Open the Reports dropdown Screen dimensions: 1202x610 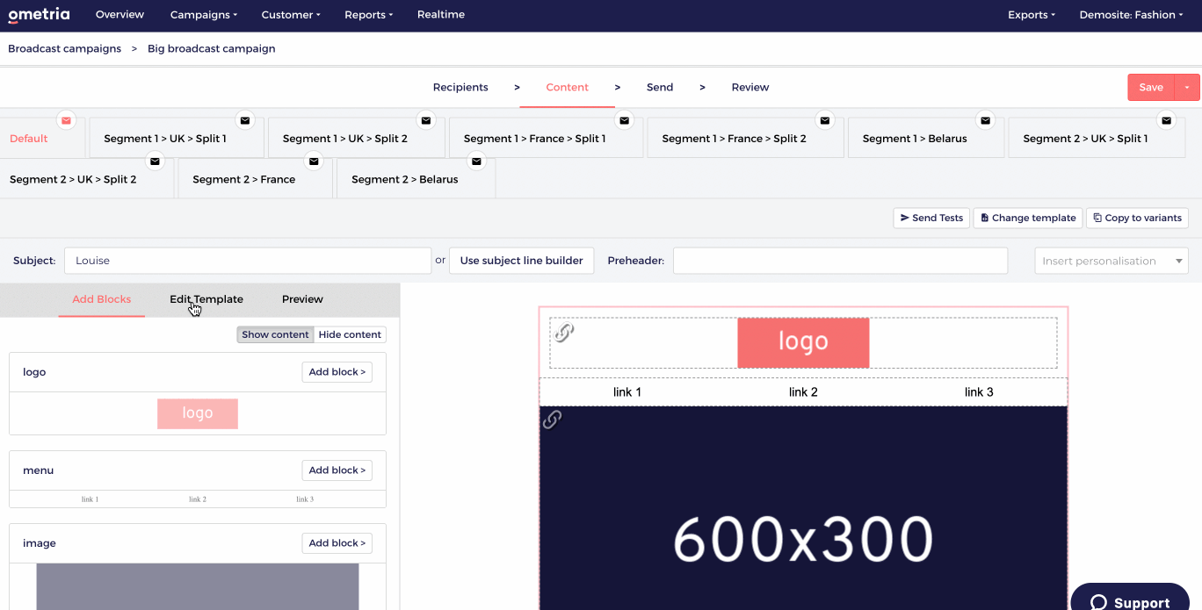(369, 15)
